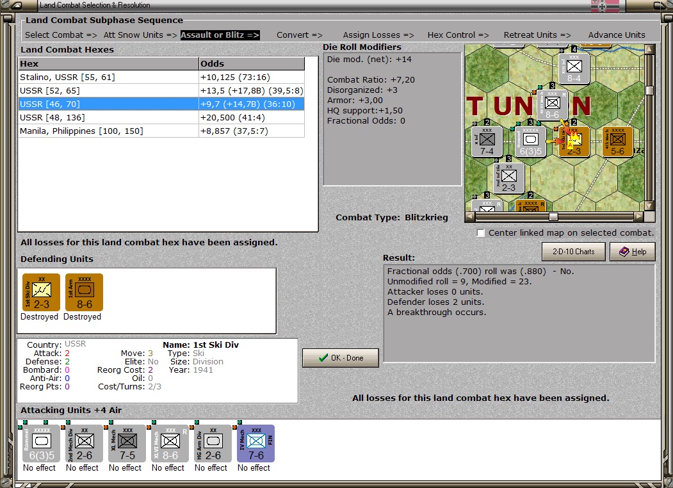This screenshot has height=488, width=673.
Task: Click the Advance Units subphase step
Action: pyautogui.click(x=617, y=35)
